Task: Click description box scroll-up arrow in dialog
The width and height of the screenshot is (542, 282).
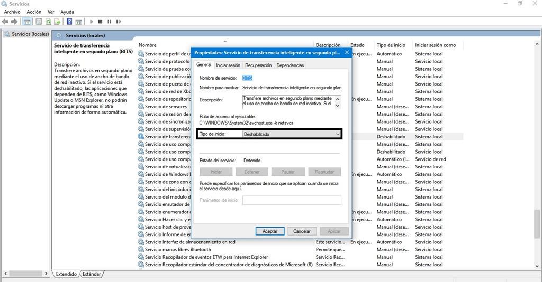Action: point(338,99)
